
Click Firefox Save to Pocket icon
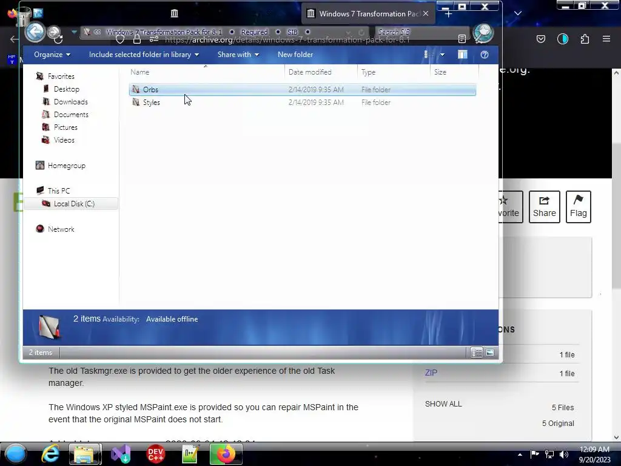point(540,39)
